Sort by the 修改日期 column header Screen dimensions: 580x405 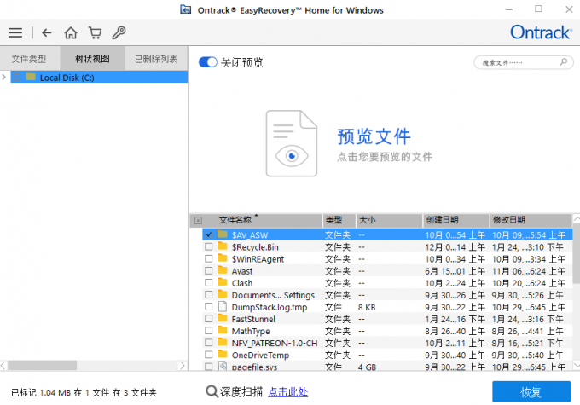pyautogui.click(x=531, y=220)
